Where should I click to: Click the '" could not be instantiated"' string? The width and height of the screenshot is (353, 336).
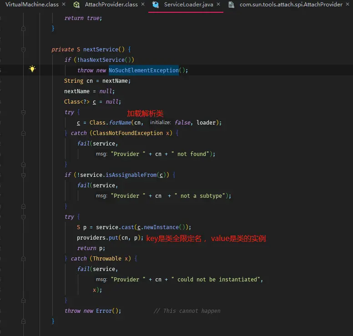pos(216,279)
